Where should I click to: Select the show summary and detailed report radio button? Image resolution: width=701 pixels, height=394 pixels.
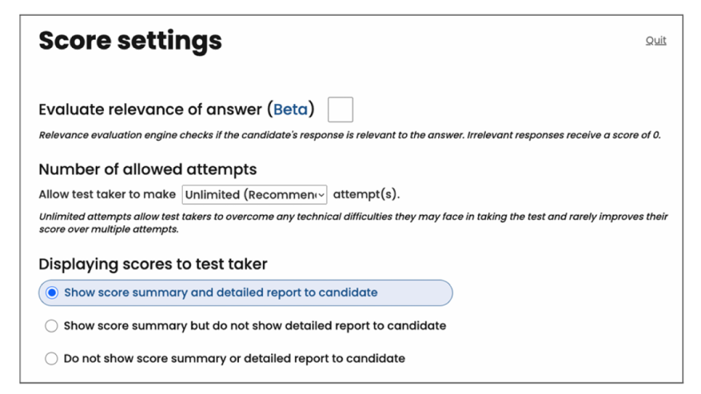tap(51, 293)
